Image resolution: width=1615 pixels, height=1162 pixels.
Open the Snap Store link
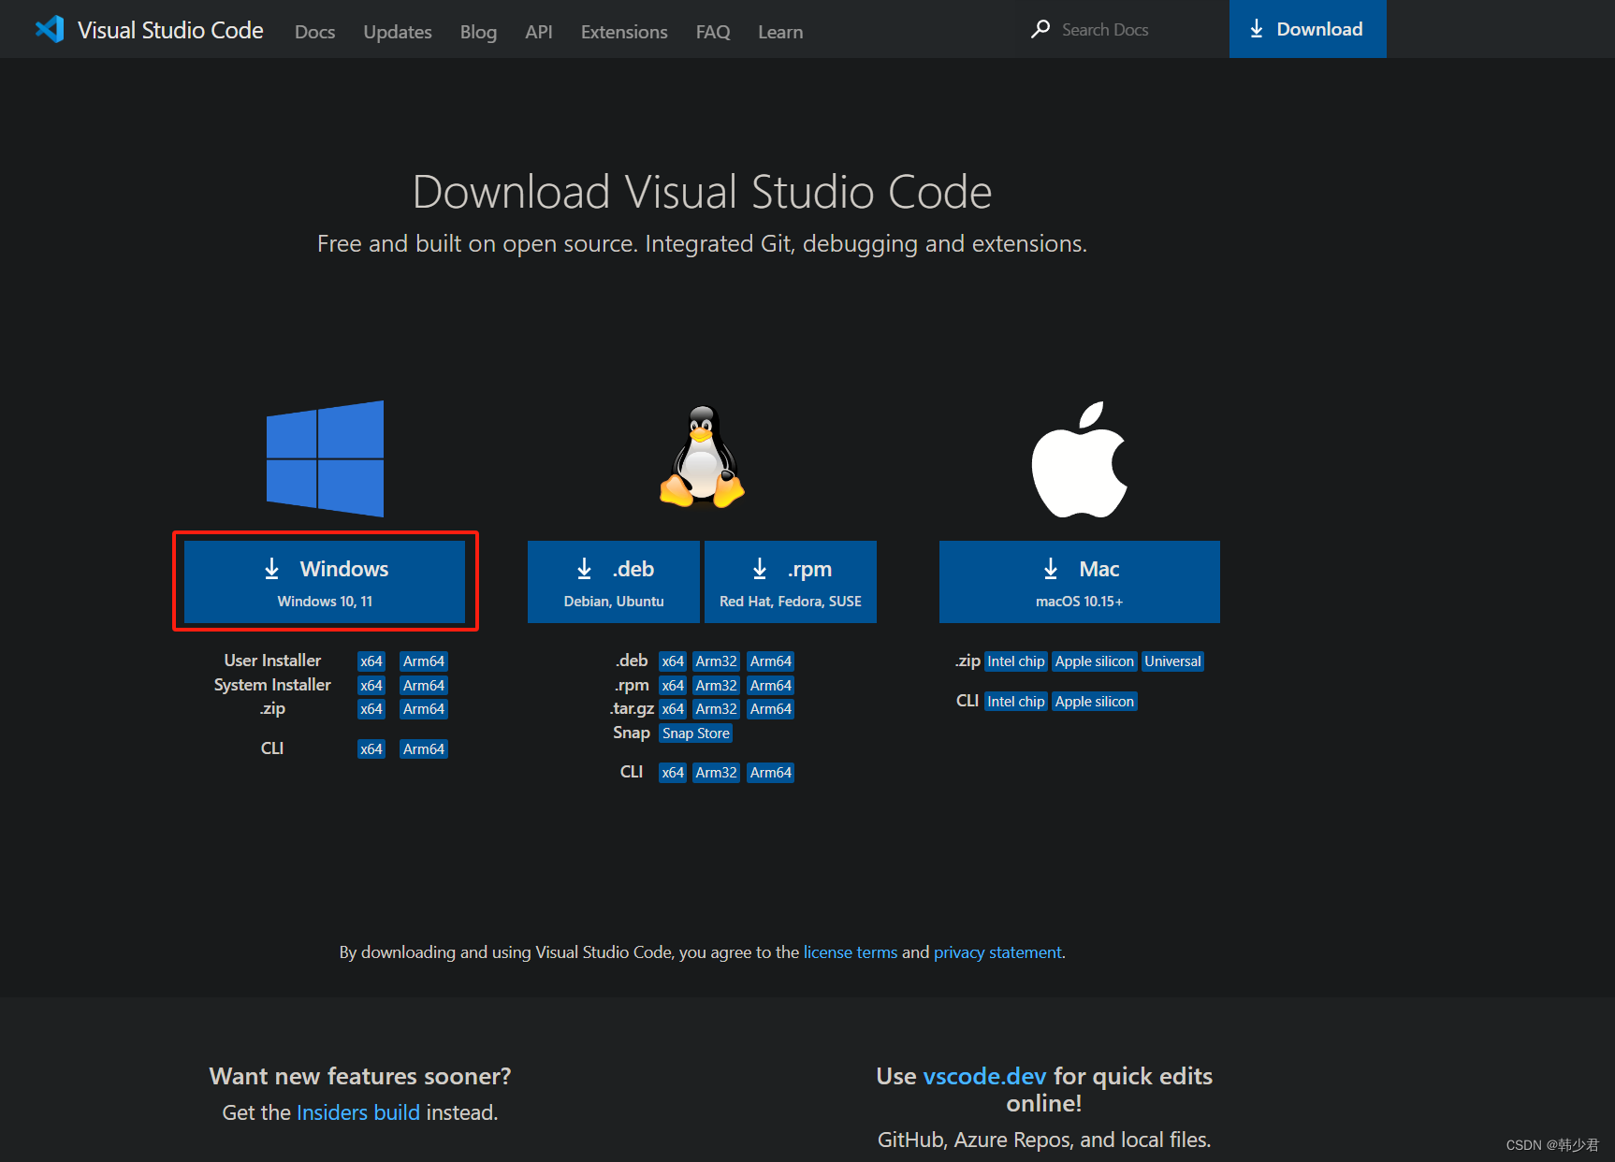(695, 734)
